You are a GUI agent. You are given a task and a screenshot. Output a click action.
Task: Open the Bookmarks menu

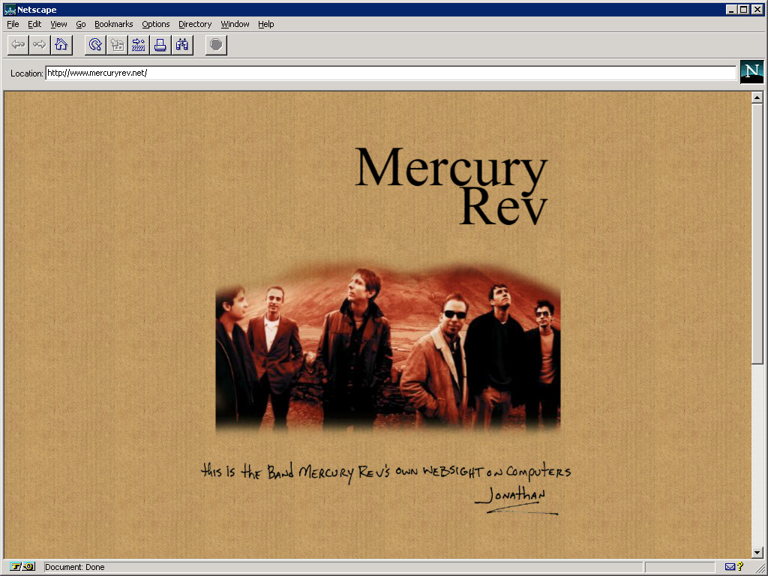[114, 24]
